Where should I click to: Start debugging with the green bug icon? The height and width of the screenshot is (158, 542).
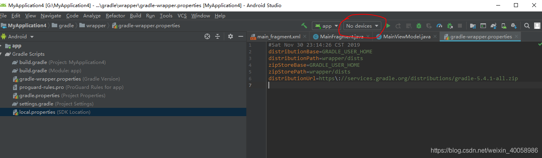419,26
